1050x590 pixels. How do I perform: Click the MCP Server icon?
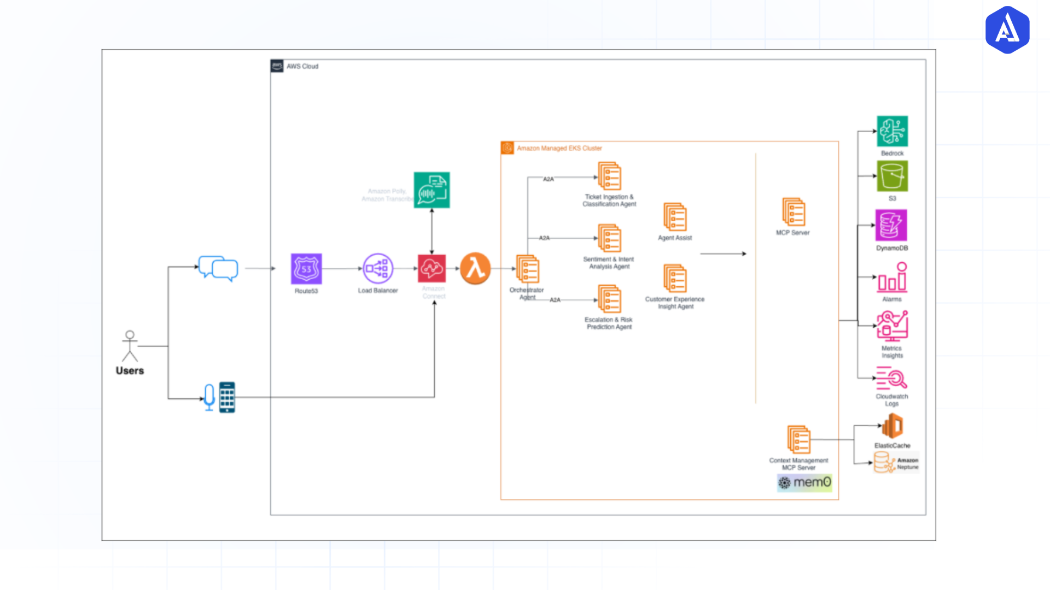(x=793, y=212)
